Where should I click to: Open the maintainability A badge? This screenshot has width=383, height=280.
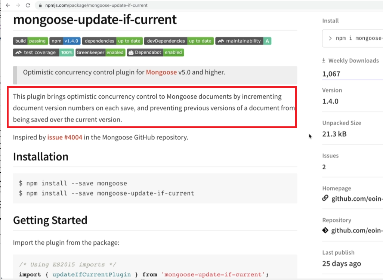243,41
